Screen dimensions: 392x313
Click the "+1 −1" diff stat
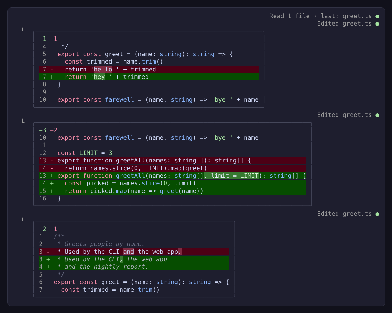pyautogui.click(x=48, y=39)
